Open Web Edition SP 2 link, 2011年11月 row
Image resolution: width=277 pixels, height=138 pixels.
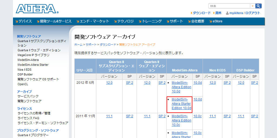[x=162, y=116]
